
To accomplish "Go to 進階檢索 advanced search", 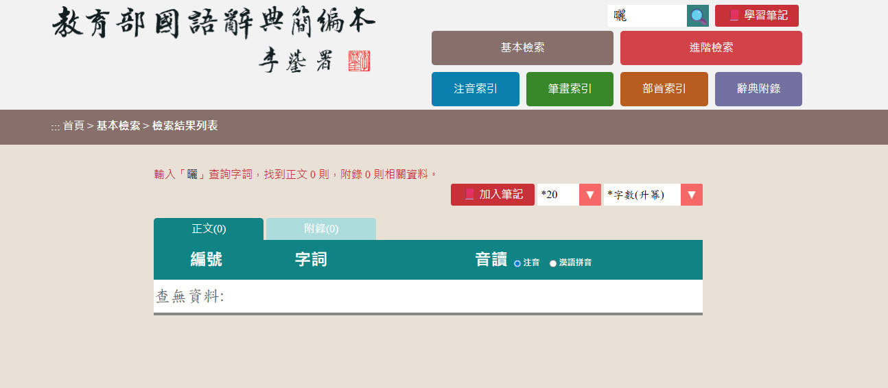I will point(711,48).
